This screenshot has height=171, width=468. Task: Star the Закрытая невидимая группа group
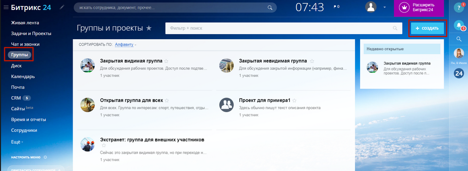(x=312, y=61)
